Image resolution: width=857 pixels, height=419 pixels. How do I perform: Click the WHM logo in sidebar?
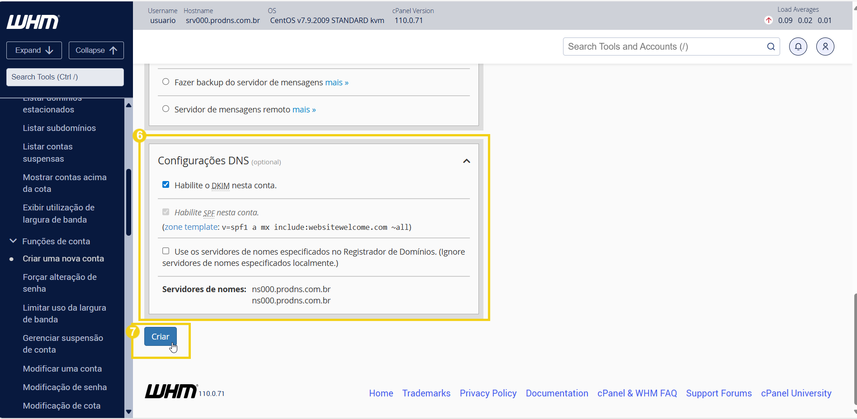[33, 22]
